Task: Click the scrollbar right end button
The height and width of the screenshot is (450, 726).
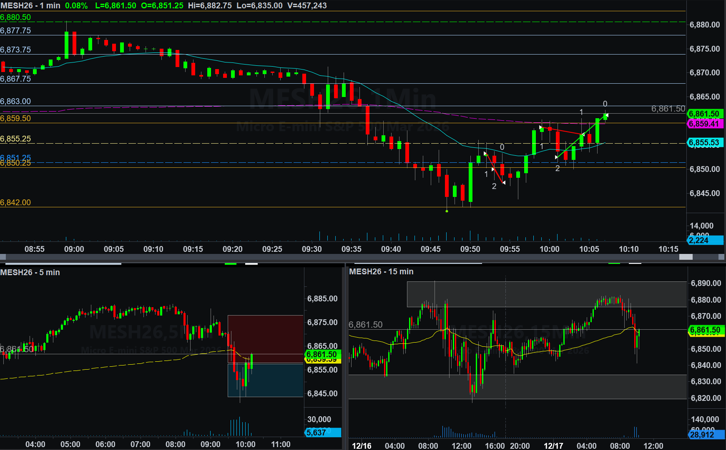Action: (x=722, y=257)
